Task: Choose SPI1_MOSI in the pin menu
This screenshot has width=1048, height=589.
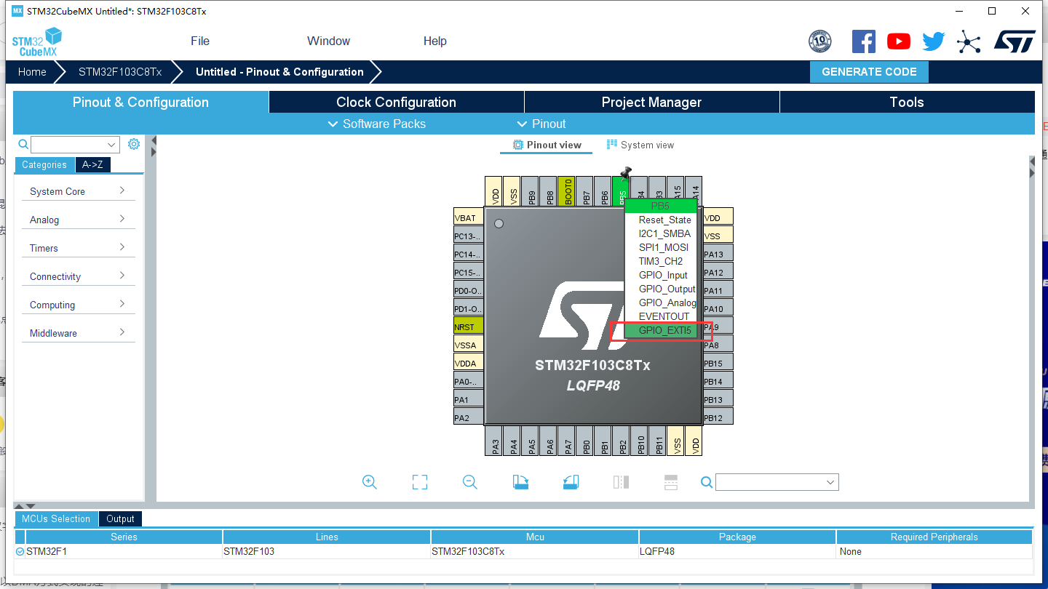Action: 662,247
